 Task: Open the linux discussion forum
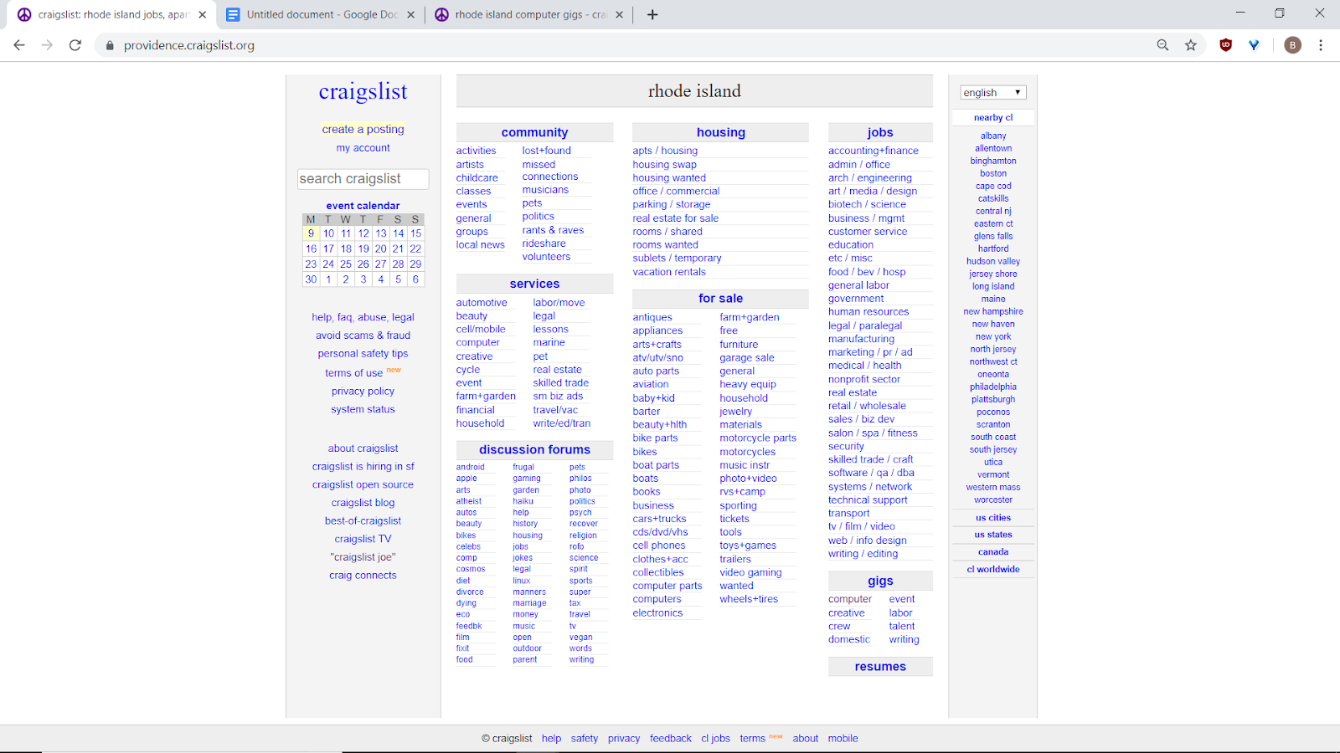point(522,581)
